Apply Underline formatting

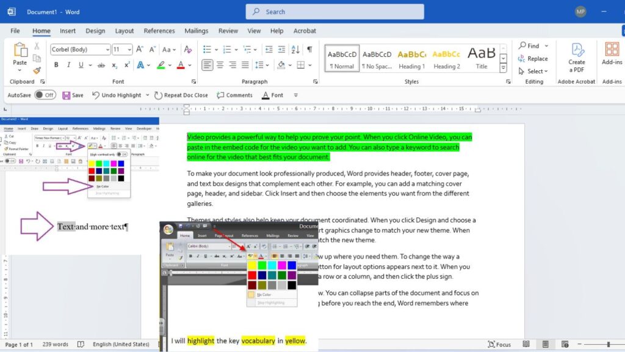pyautogui.click(x=81, y=65)
